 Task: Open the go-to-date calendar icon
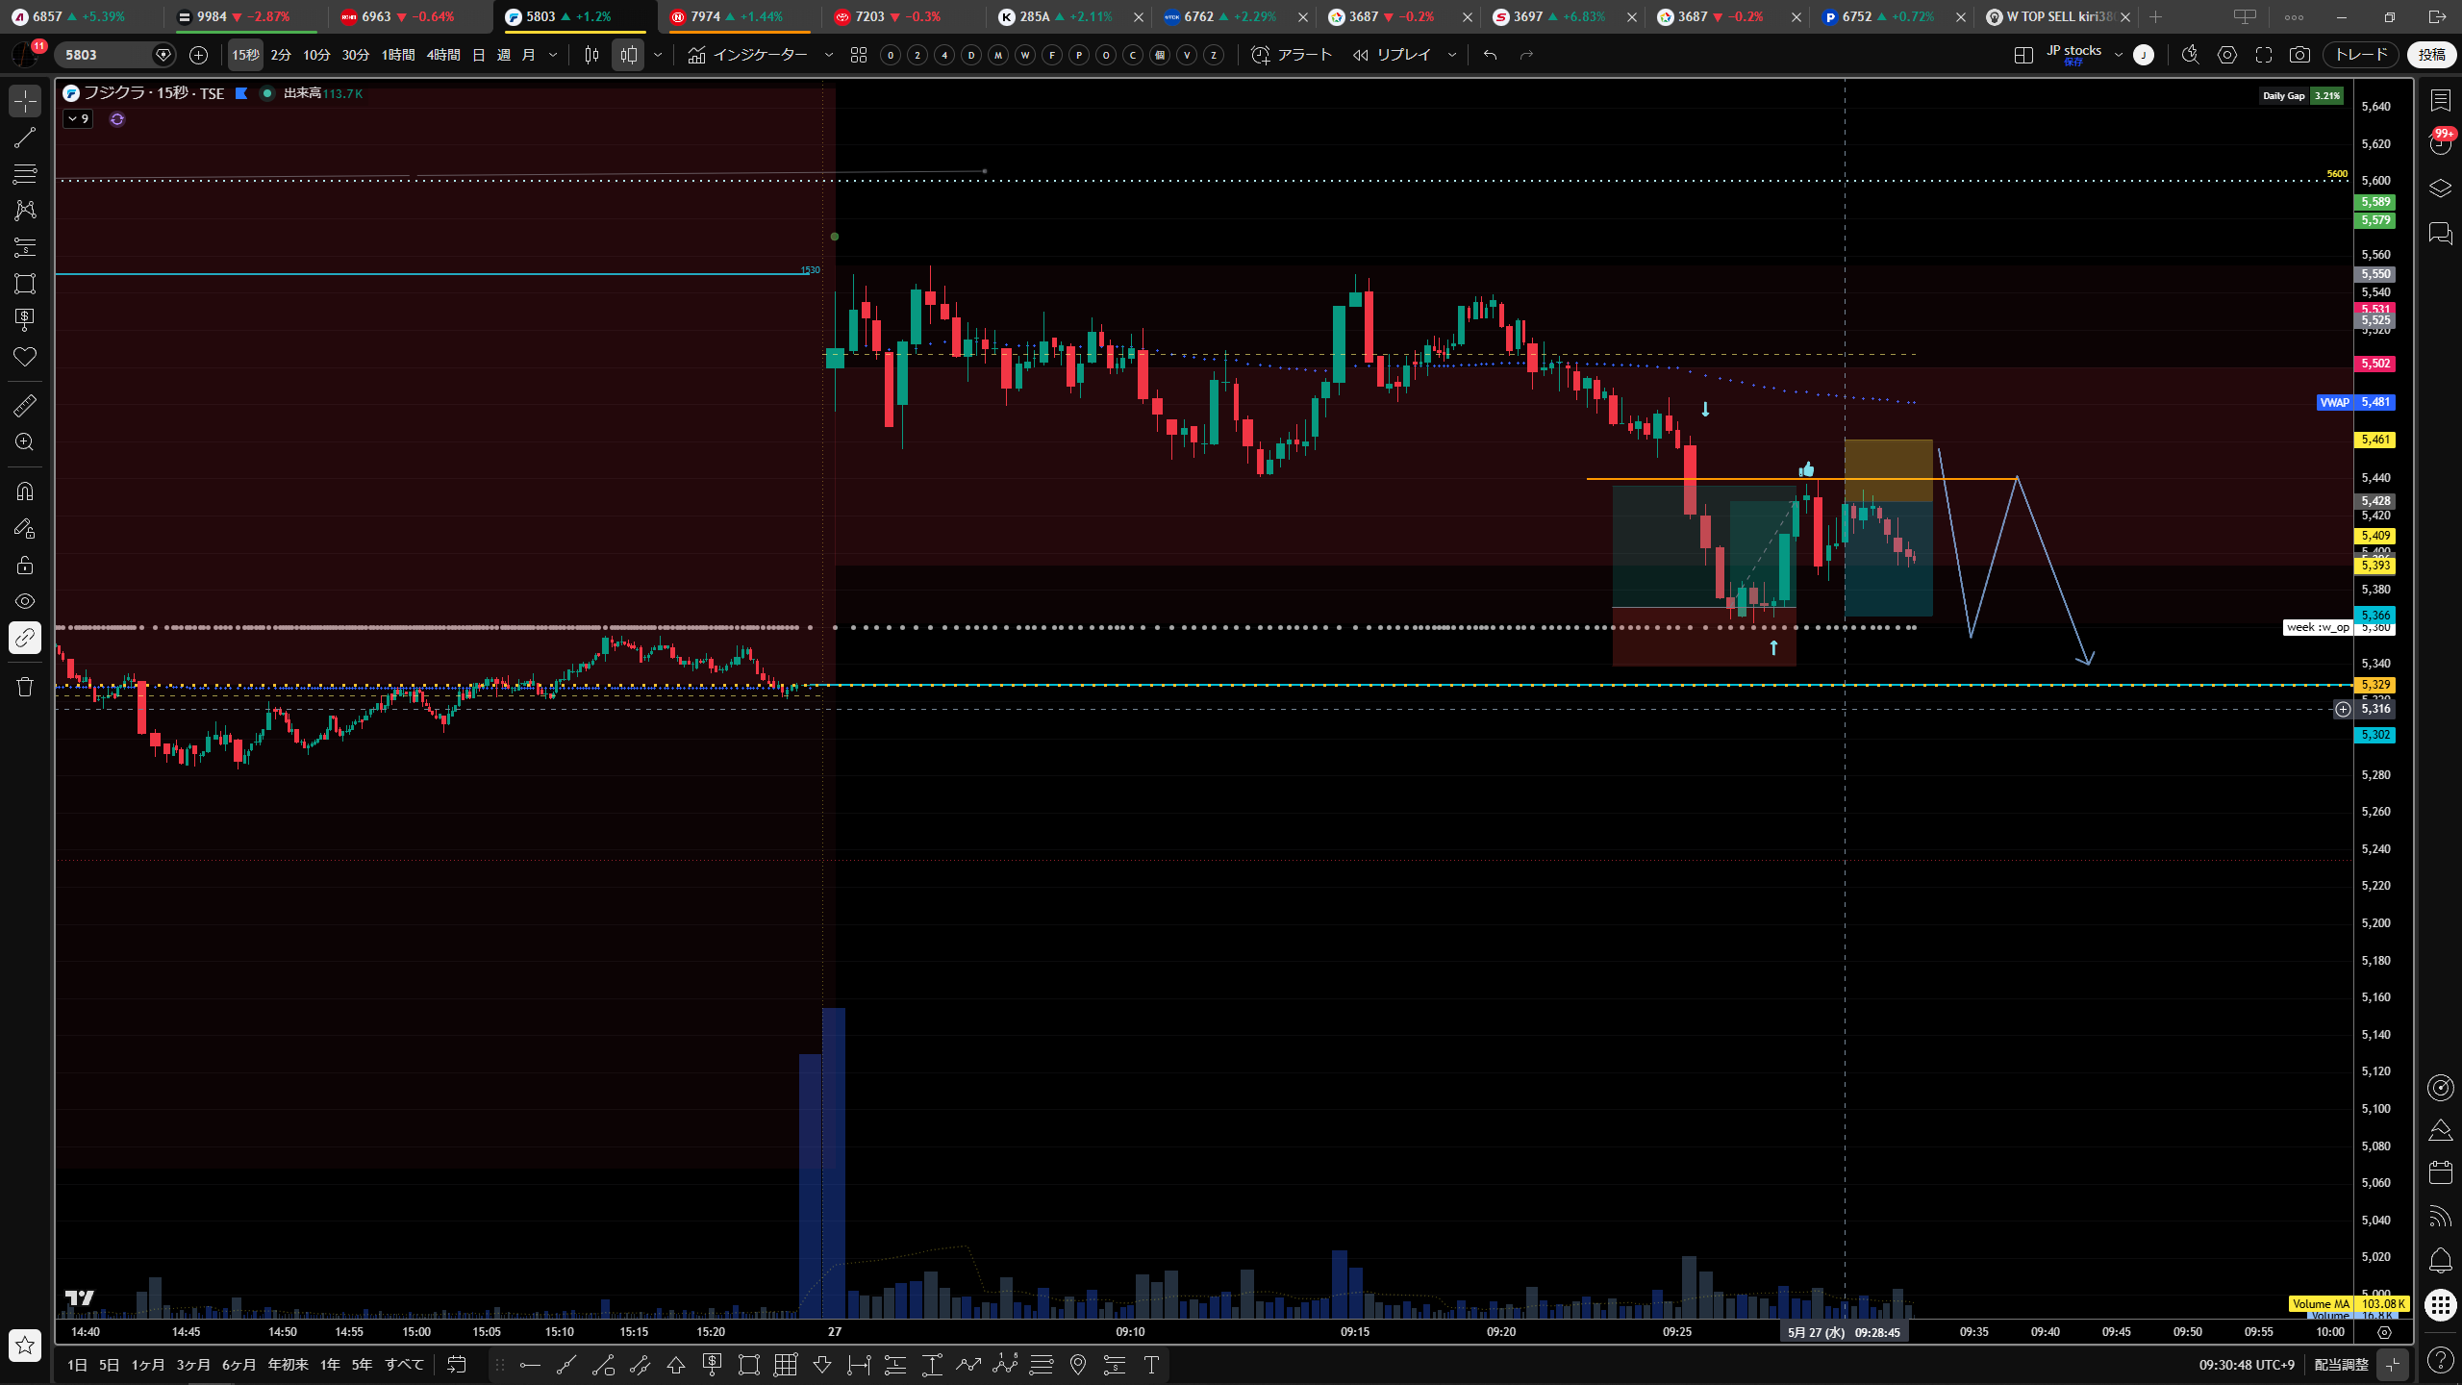pyautogui.click(x=457, y=1365)
